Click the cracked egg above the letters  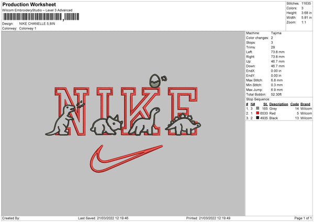tap(154, 81)
